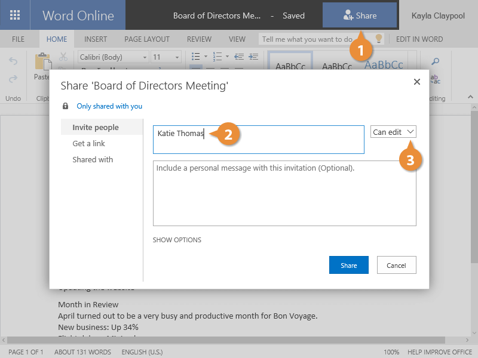Click the Redo arrow icon
Viewport: 478px width, 358px height.
tap(14, 78)
